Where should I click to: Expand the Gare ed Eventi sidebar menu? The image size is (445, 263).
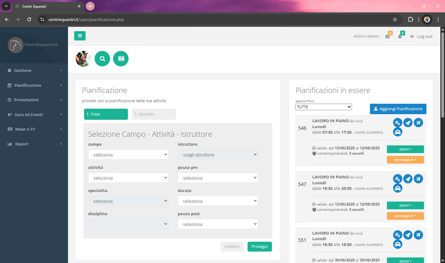[x=34, y=115]
